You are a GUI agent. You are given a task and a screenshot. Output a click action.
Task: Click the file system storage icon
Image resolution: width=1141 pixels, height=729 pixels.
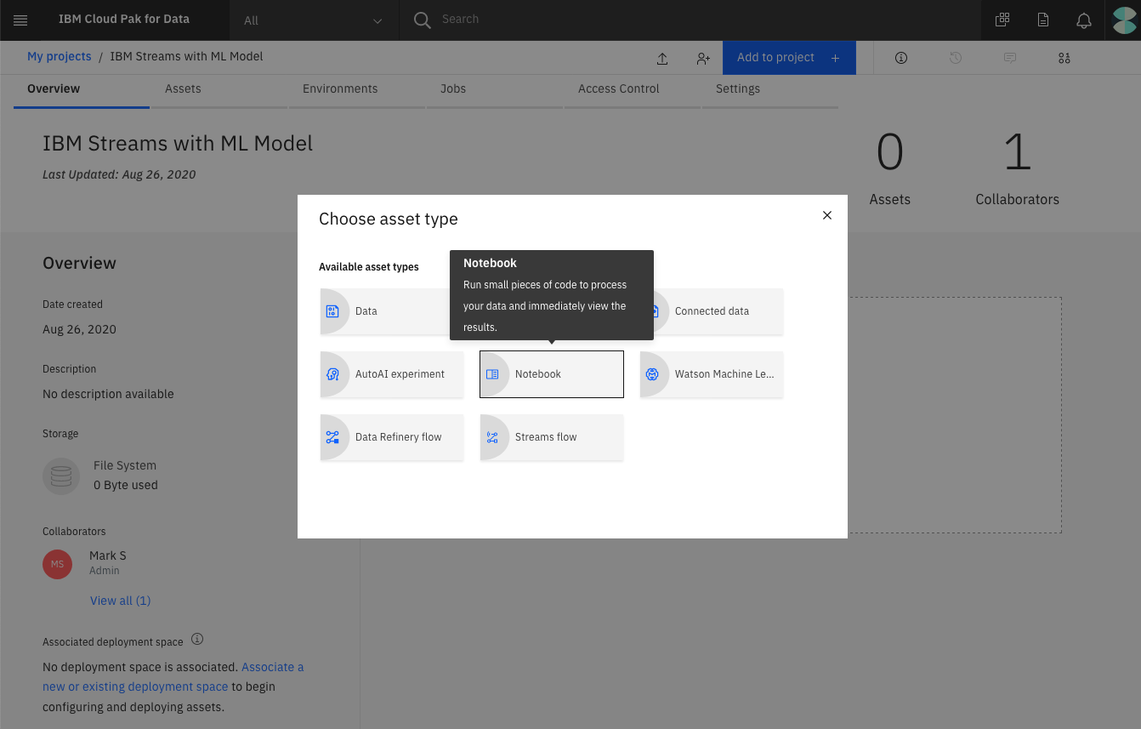61,476
